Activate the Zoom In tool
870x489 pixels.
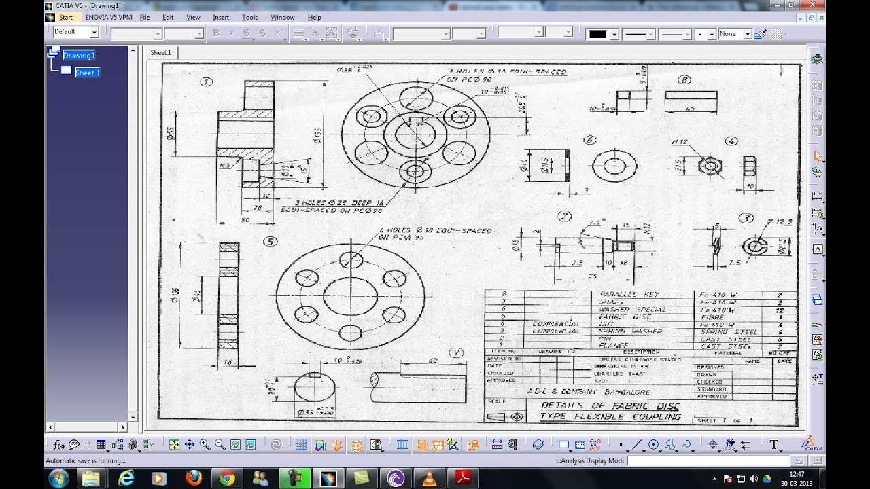pyautogui.click(x=205, y=445)
